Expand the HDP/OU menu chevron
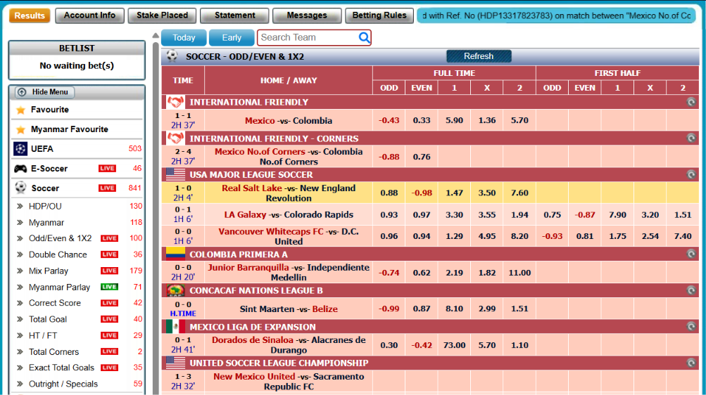 (20, 206)
